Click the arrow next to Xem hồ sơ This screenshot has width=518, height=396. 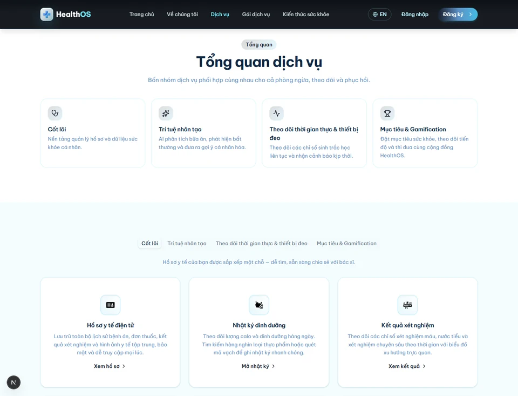click(x=124, y=366)
